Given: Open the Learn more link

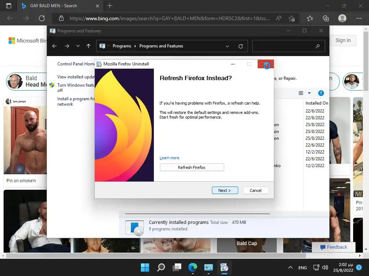Looking at the screenshot, I should pyautogui.click(x=169, y=158).
